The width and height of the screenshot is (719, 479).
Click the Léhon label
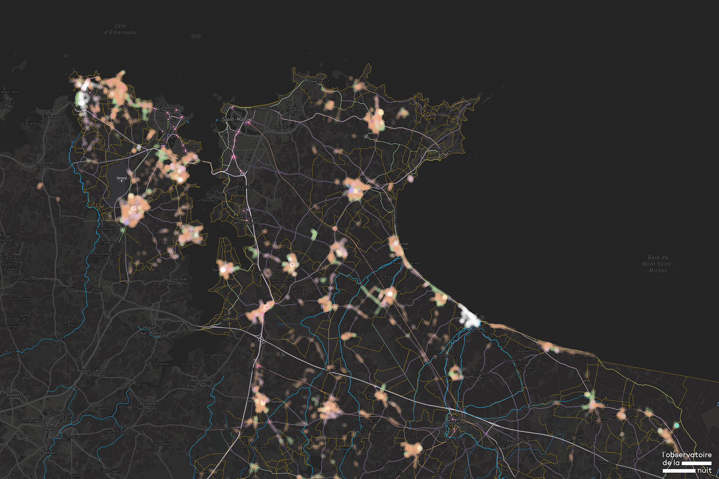[x=49, y=453]
